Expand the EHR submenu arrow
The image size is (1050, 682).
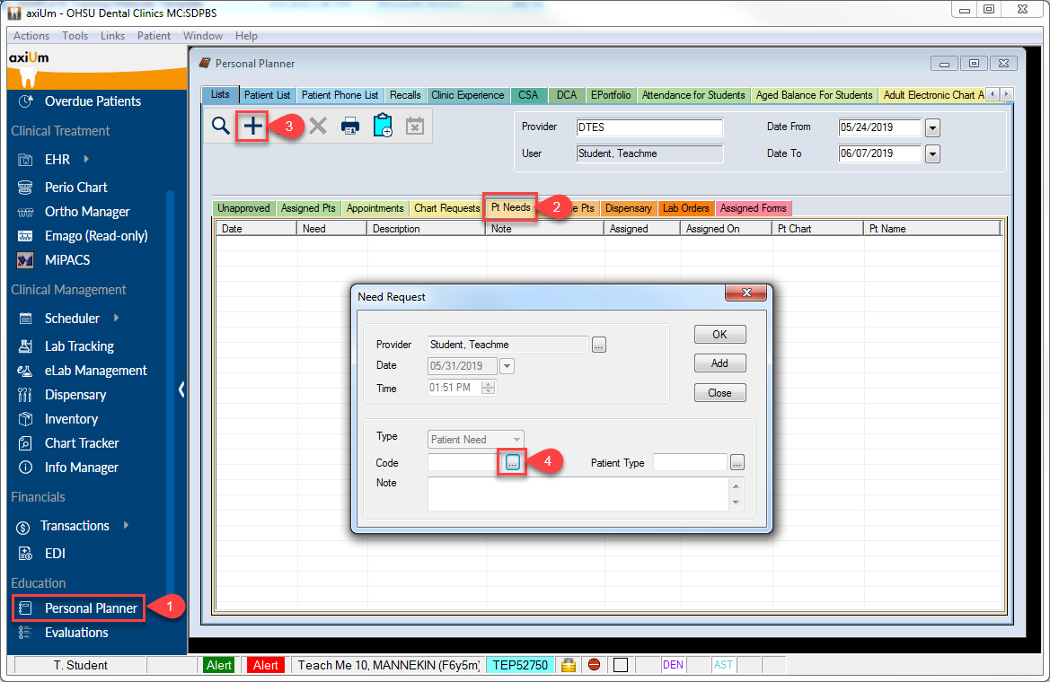(x=86, y=160)
